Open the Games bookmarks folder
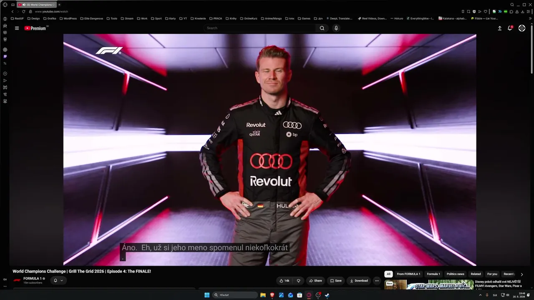Viewport: 534px width, 300px height. pos(304,18)
